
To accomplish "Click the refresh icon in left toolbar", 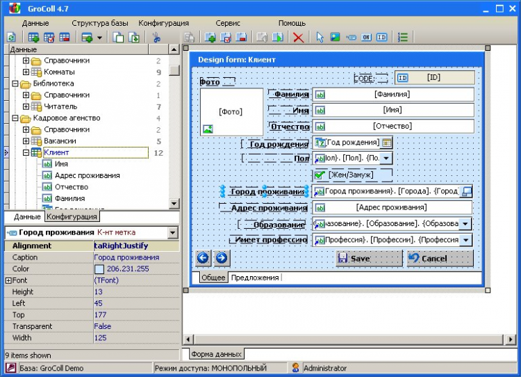I will click(11, 38).
